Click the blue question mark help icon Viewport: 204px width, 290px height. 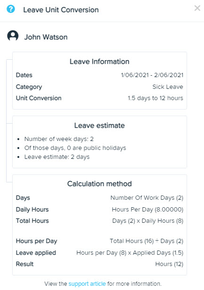tap(11, 9)
